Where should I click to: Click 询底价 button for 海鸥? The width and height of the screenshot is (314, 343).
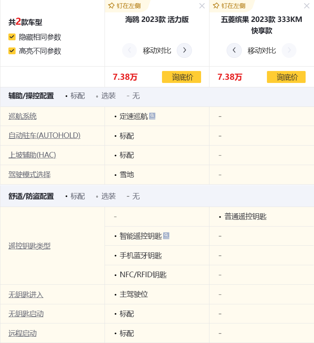[x=182, y=77]
